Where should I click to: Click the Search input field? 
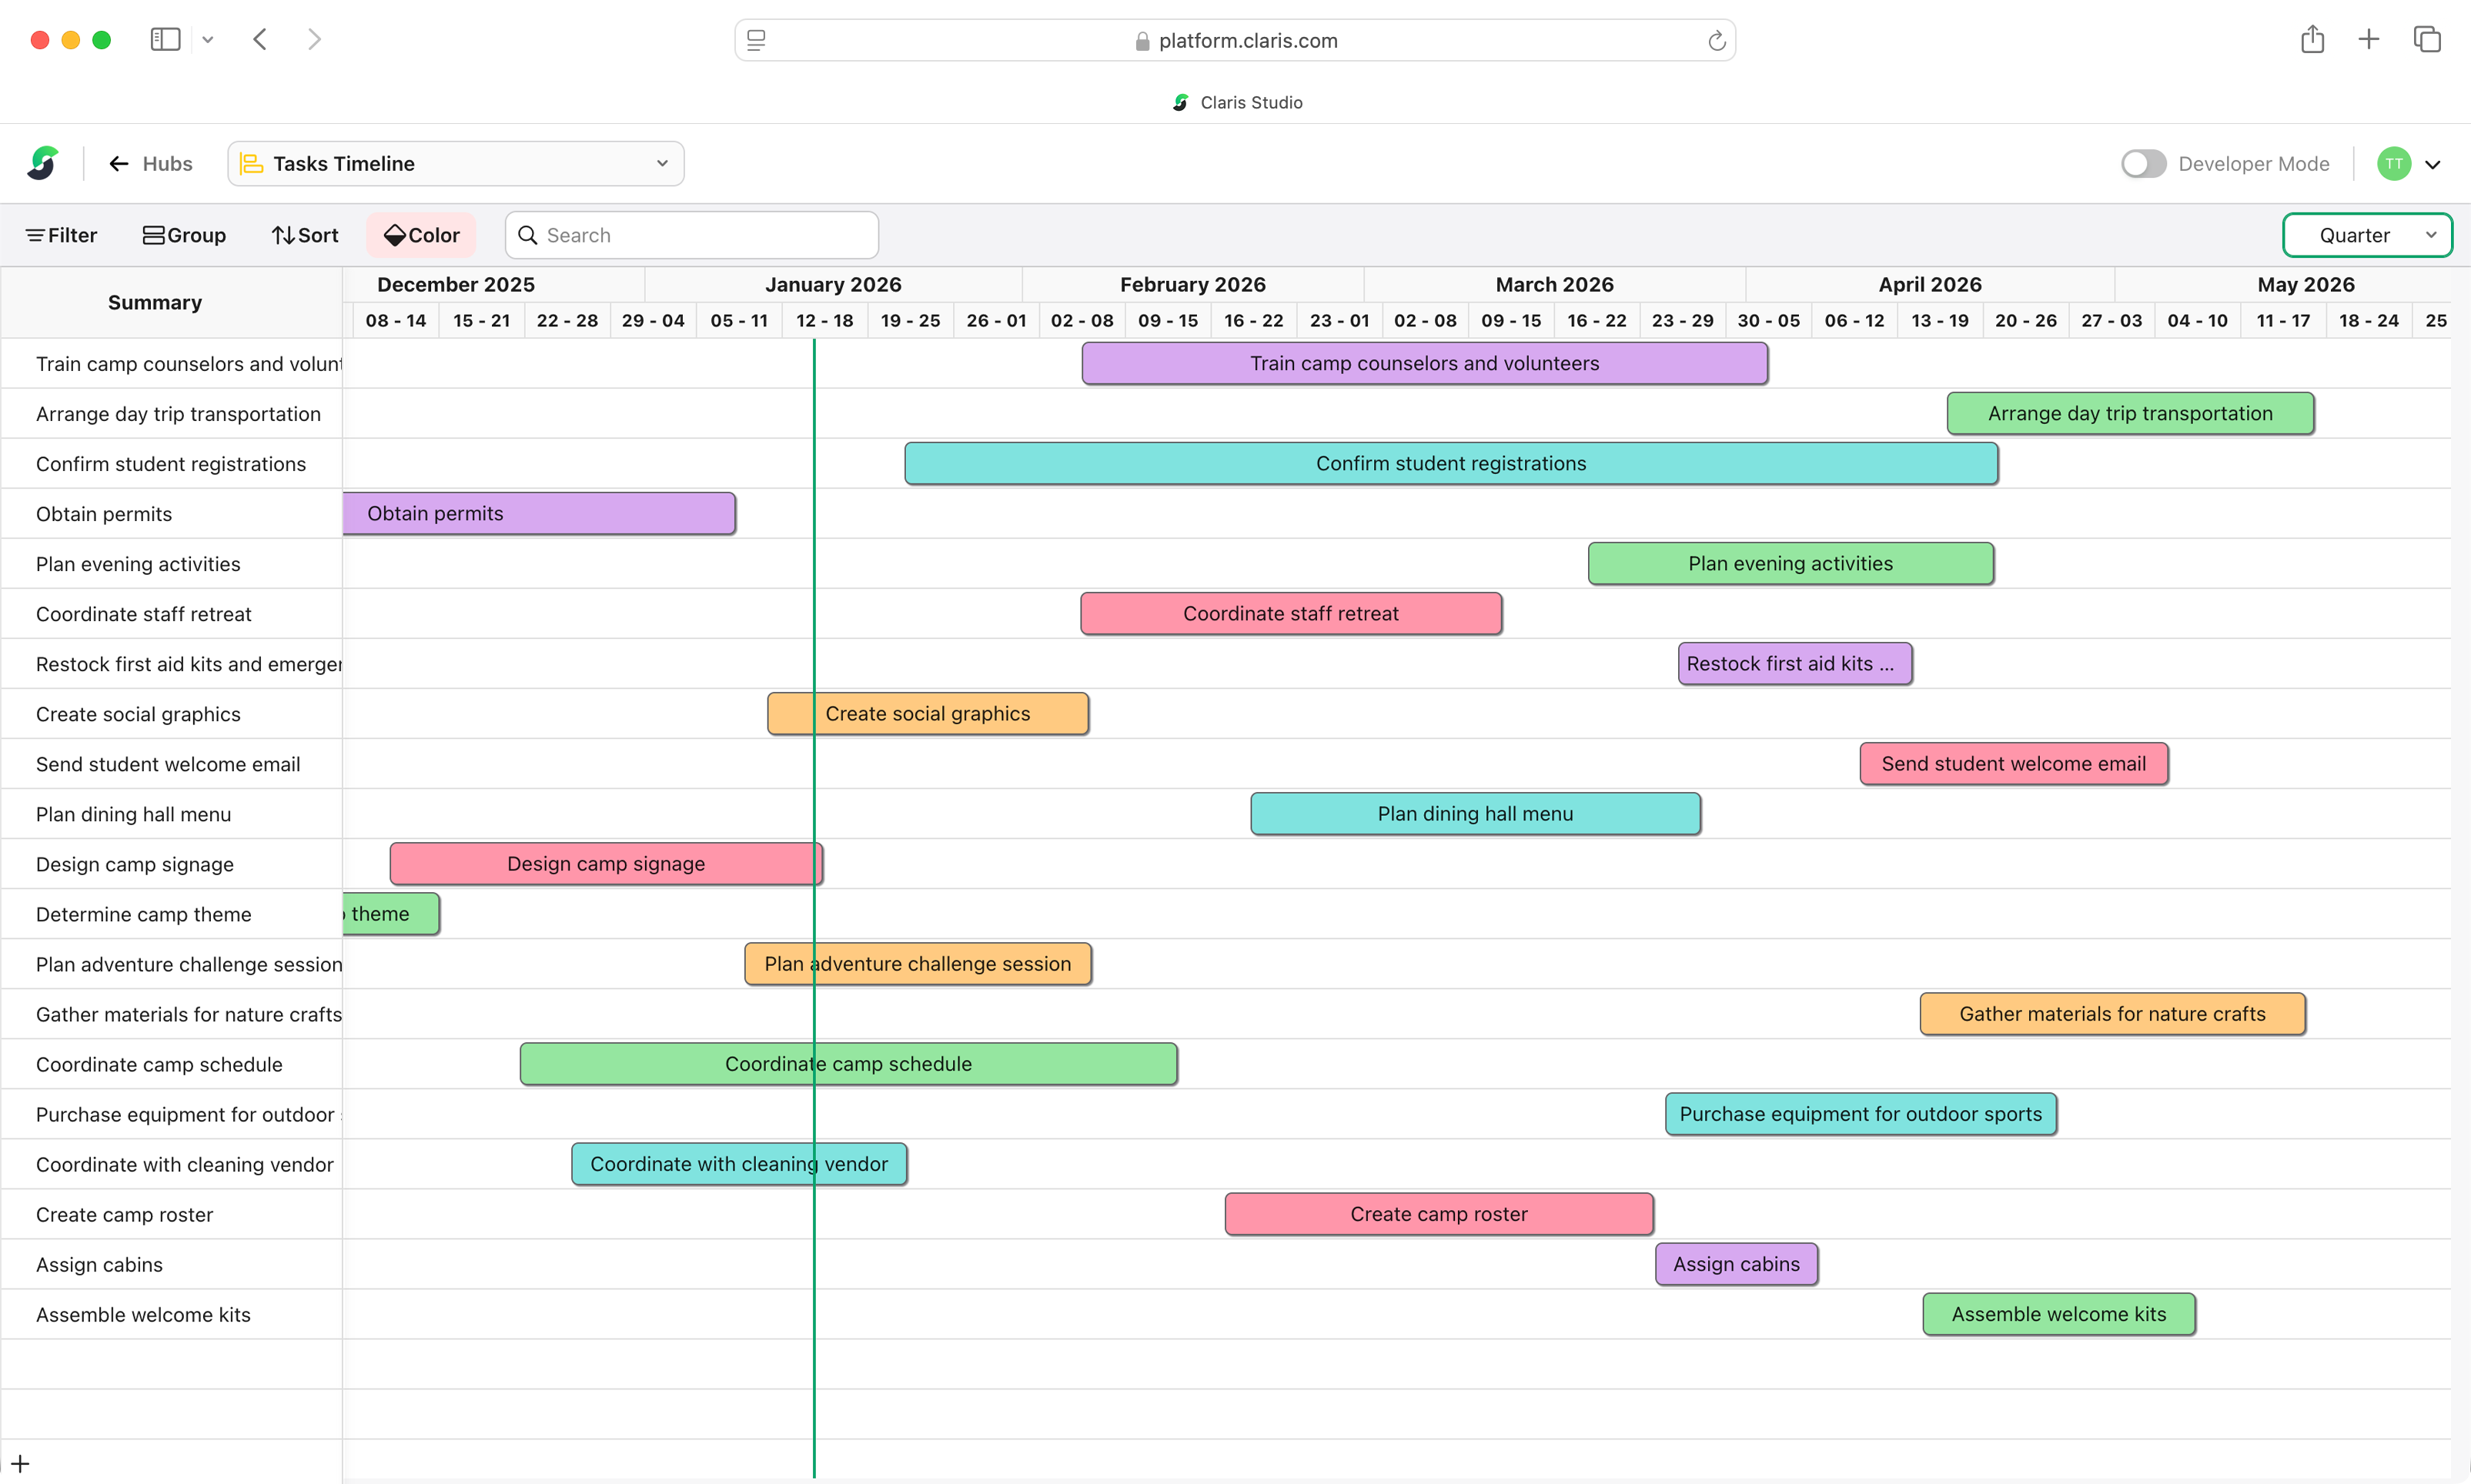pyautogui.click(x=692, y=235)
